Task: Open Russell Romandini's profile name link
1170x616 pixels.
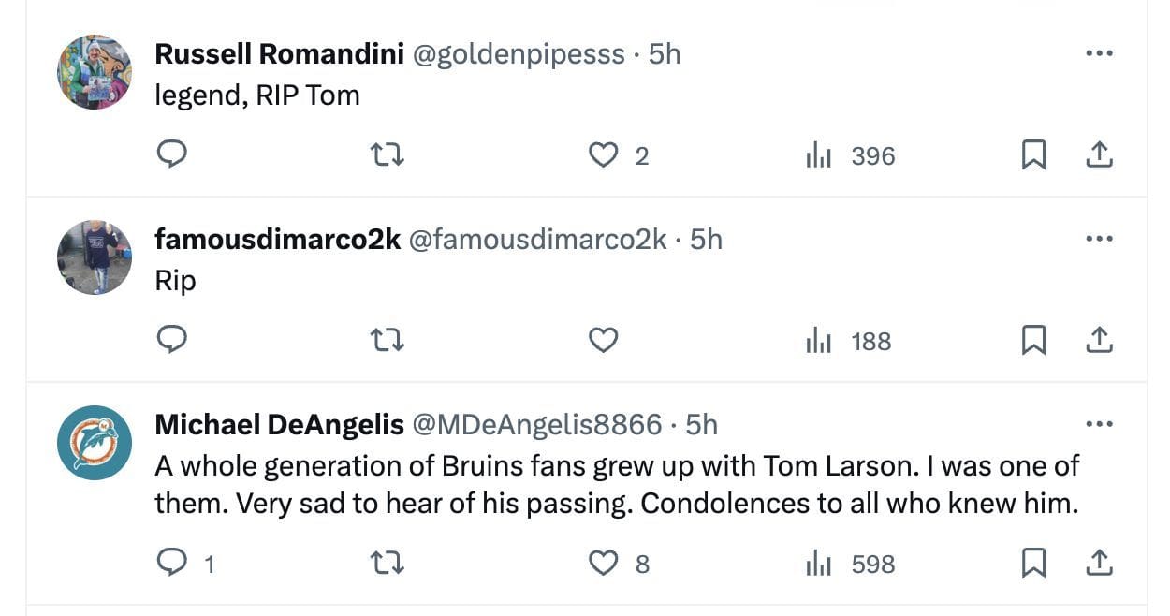Action: [279, 54]
